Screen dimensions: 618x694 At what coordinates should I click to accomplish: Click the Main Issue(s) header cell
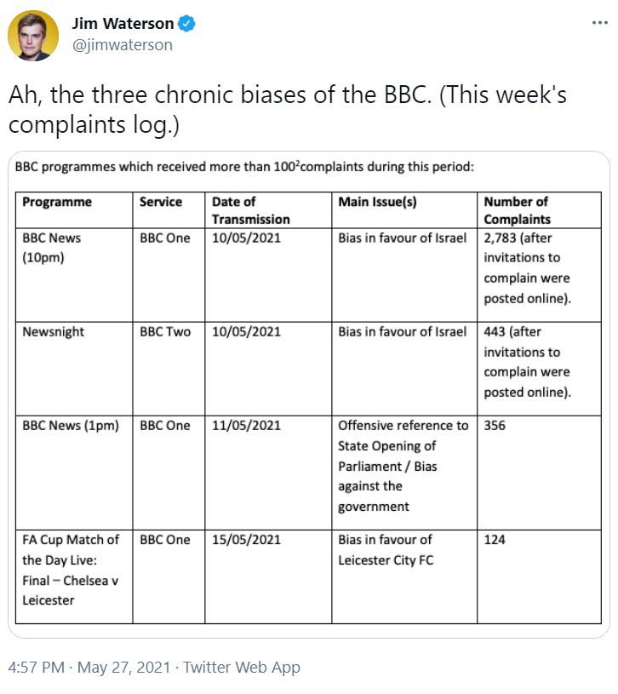tap(404, 210)
